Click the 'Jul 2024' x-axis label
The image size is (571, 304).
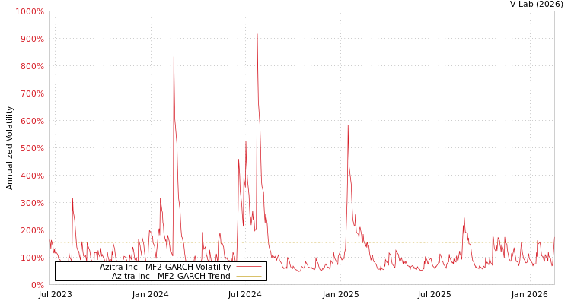pos(245,295)
